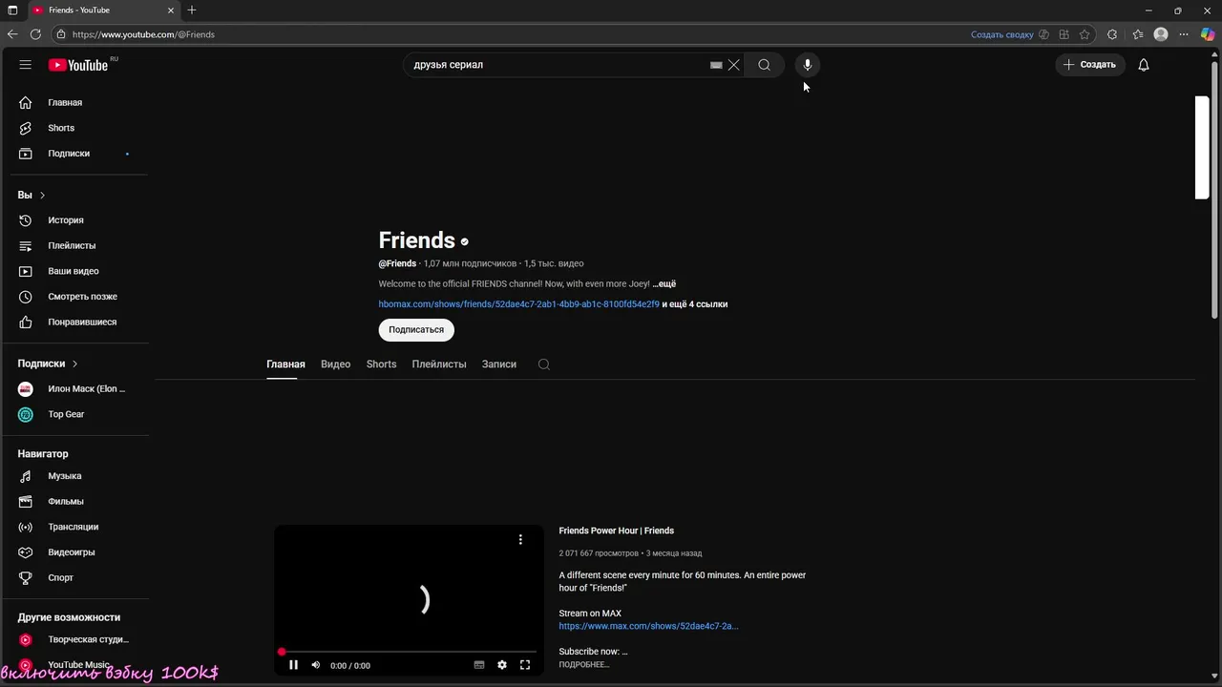1222x687 pixels.
Task: Expand channel description via …ещё
Action: coord(664,284)
